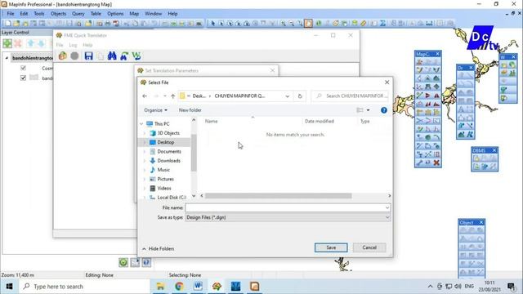Open address bar path history dropdown
Image resolution: width=523 pixels, height=294 pixels.
(x=287, y=96)
